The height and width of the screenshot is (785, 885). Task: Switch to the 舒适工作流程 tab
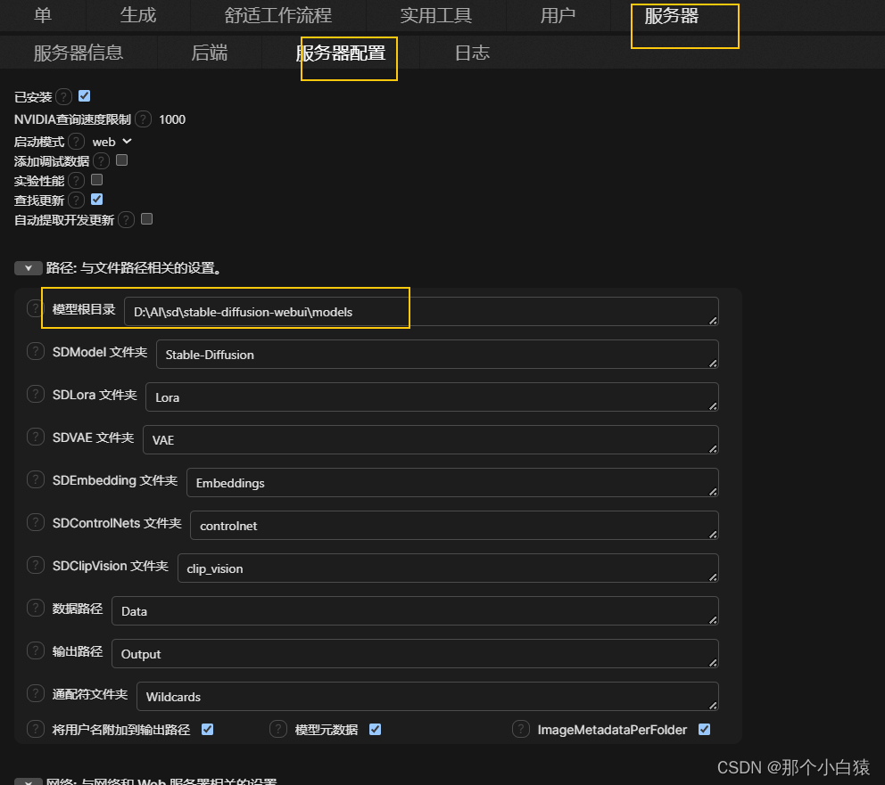point(278,15)
